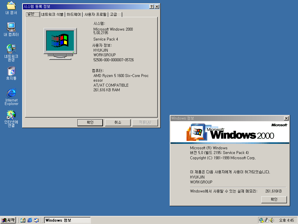The image size is (298, 224).
Task: Click WORKGROUP in the system properties dialog
Action: coord(104,55)
